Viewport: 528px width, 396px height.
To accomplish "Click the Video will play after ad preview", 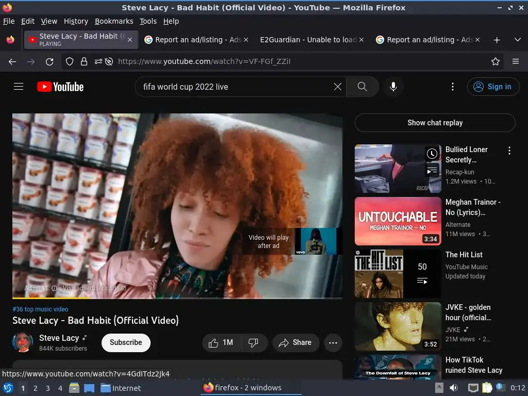I will pyautogui.click(x=292, y=241).
